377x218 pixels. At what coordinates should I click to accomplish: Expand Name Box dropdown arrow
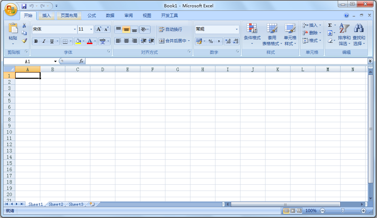(x=55, y=61)
